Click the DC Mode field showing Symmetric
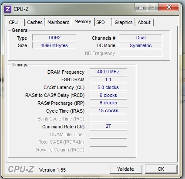Screen dimensions: 185x179 [141, 45]
